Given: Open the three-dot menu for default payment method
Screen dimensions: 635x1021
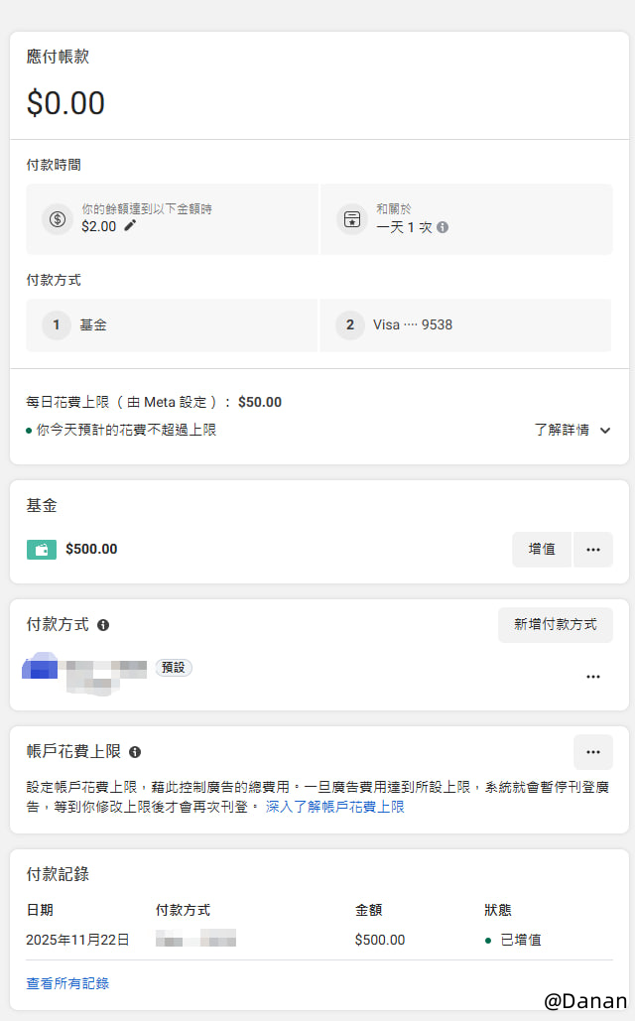Looking at the screenshot, I should pos(593,677).
